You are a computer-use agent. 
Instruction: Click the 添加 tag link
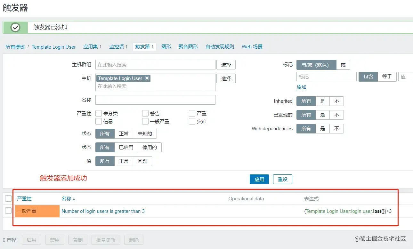[x=301, y=87]
